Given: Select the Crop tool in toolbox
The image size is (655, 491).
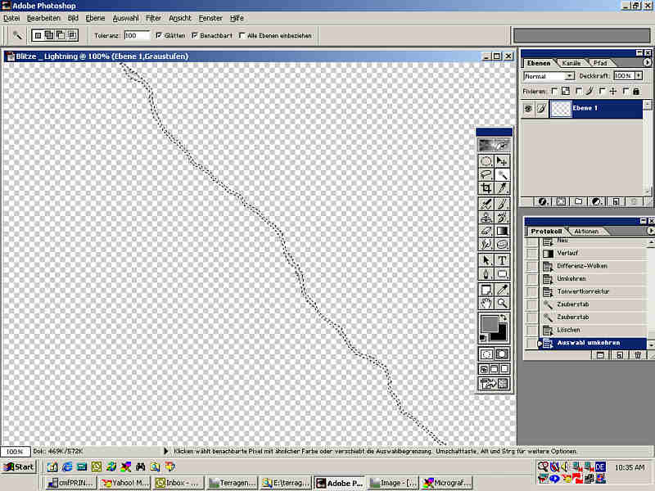Looking at the screenshot, I should click(x=486, y=188).
